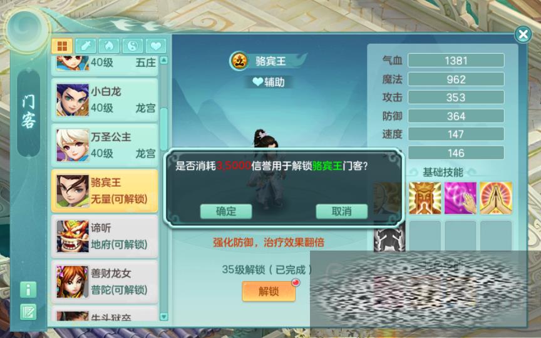Select 谛听 in the guest list
Image resolution: width=541 pixels, height=338 pixels.
(105, 236)
